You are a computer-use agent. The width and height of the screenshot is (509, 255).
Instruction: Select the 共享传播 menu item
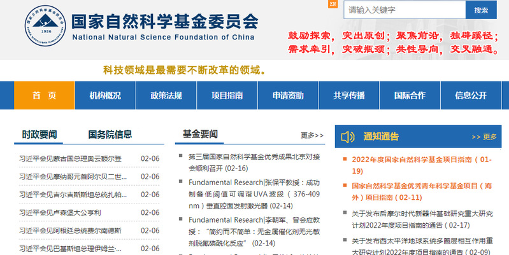click(x=348, y=95)
